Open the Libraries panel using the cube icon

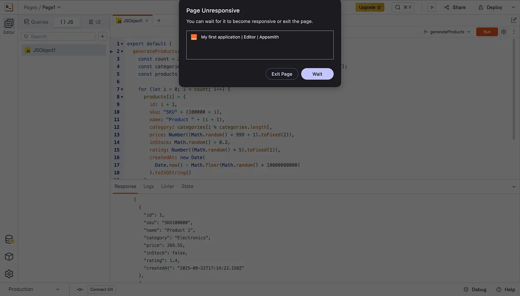click(9, 257)
